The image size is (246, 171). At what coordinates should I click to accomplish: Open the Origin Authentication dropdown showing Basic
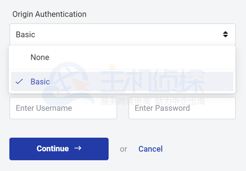pyautogui.click(x=122, y=34)
